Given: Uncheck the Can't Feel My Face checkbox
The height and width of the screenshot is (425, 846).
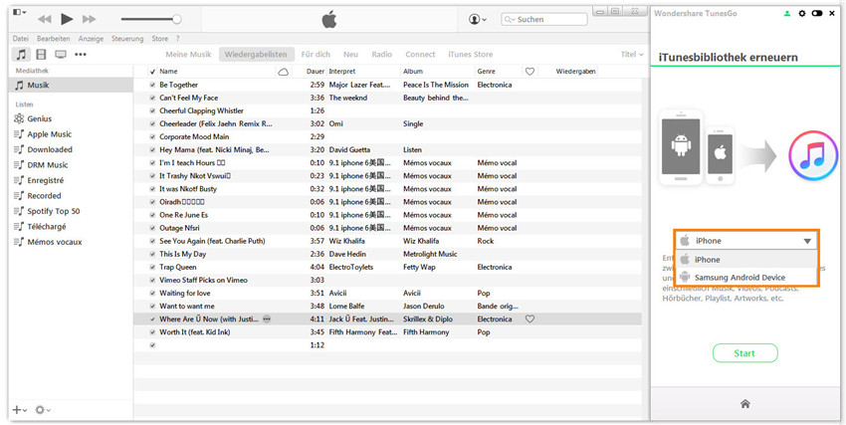Looking at the screenshot, I should click(152, 98).
